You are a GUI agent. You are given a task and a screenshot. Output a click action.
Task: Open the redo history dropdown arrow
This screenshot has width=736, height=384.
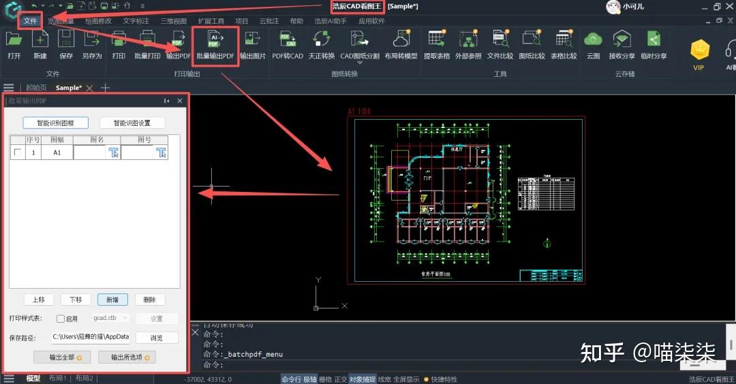click(x=59, y=6)
